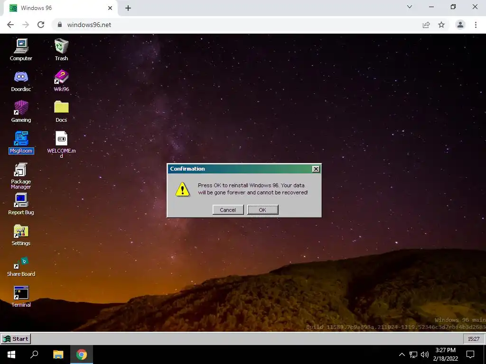
Task: Click the network tray icon
Action: pyautogui.click(x=413, y=355)
